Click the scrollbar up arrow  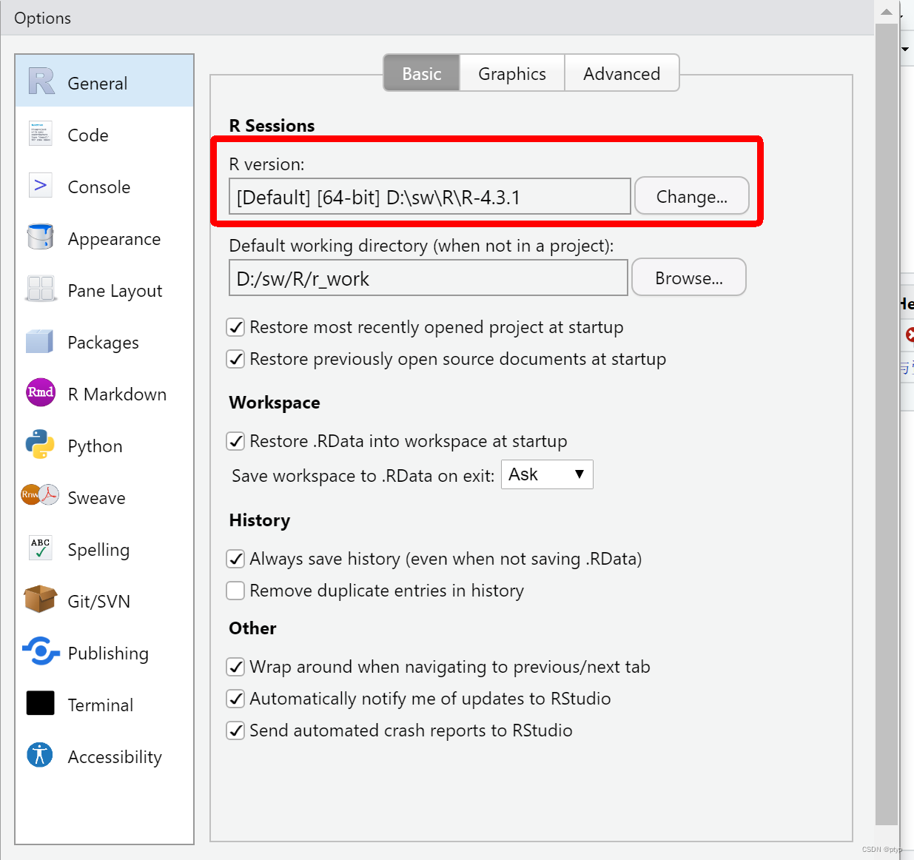click(887, 12)
